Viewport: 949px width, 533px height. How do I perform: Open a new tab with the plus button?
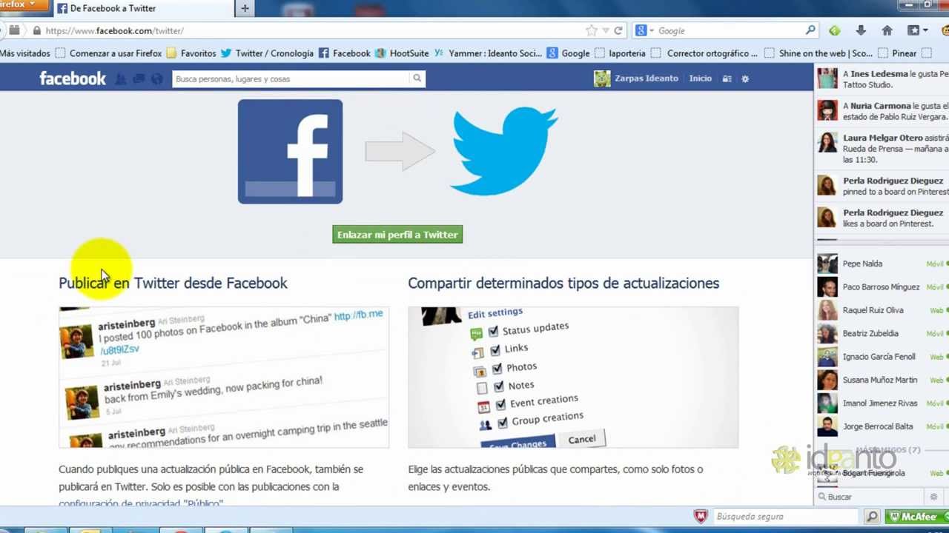tap(245, 8)
